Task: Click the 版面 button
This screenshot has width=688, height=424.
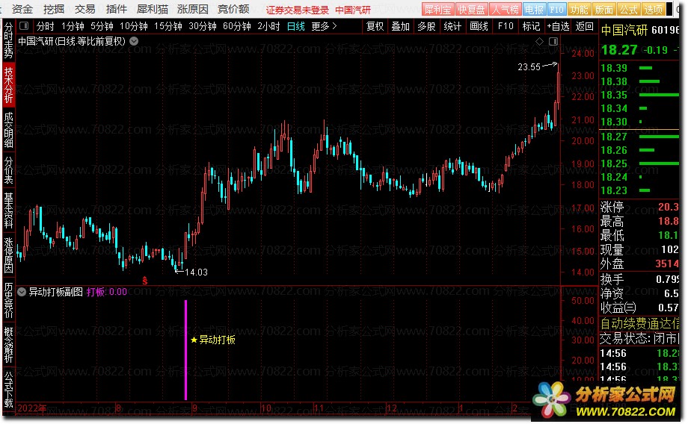Action: (x=603, y=9)
